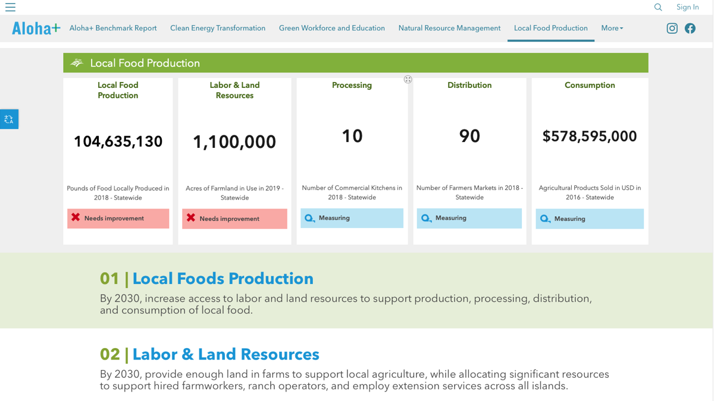
Task: Open the Aloha+ Instagram icon
Action: tap(672, 28)
